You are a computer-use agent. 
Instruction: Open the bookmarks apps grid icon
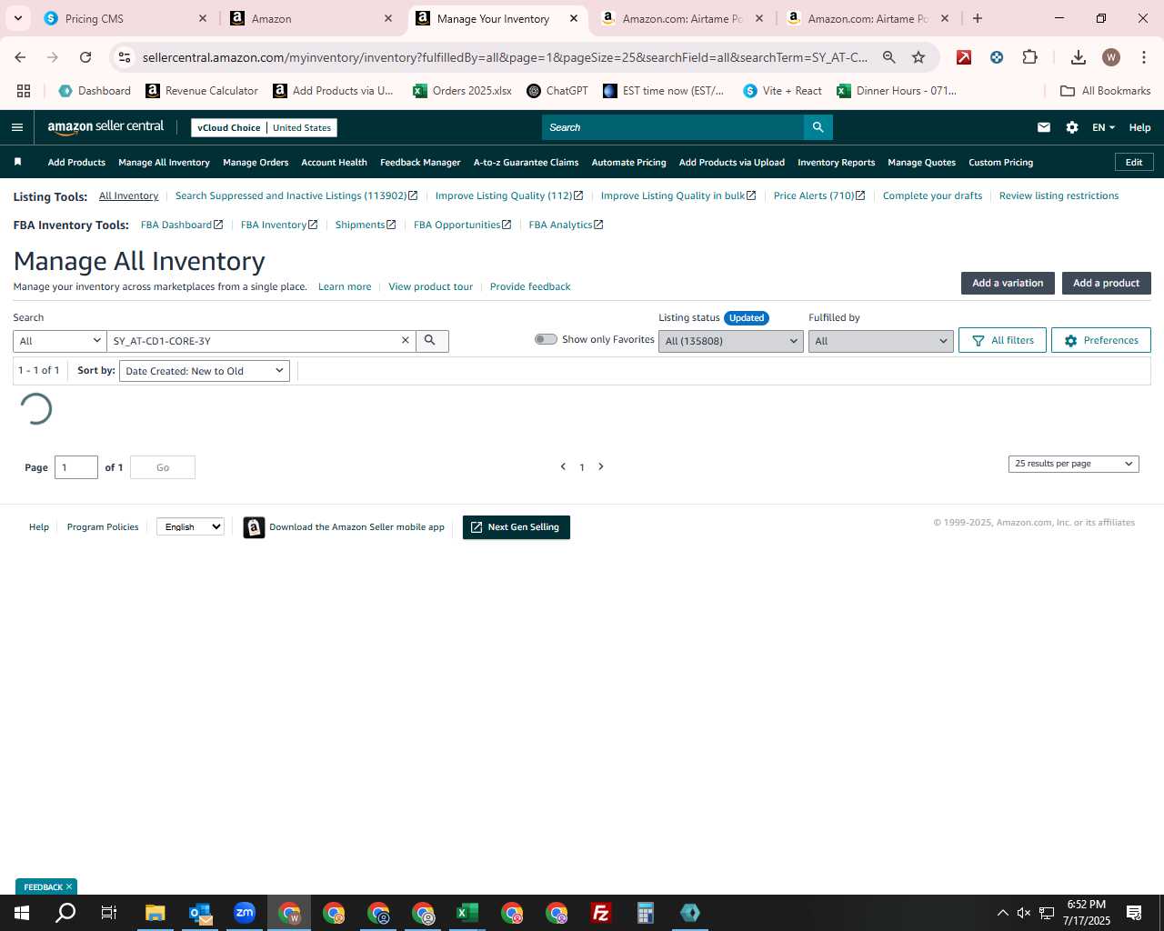click(x=24, y=91)
